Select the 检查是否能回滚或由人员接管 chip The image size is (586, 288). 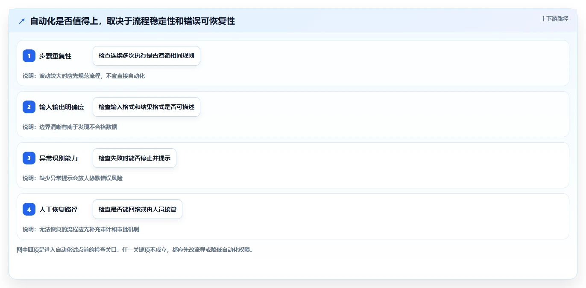coord(138,209)
